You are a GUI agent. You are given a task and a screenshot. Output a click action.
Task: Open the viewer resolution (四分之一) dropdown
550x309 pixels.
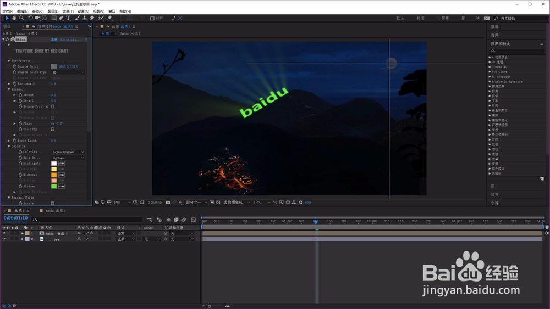pyautogui.click(x=196, y=203)
